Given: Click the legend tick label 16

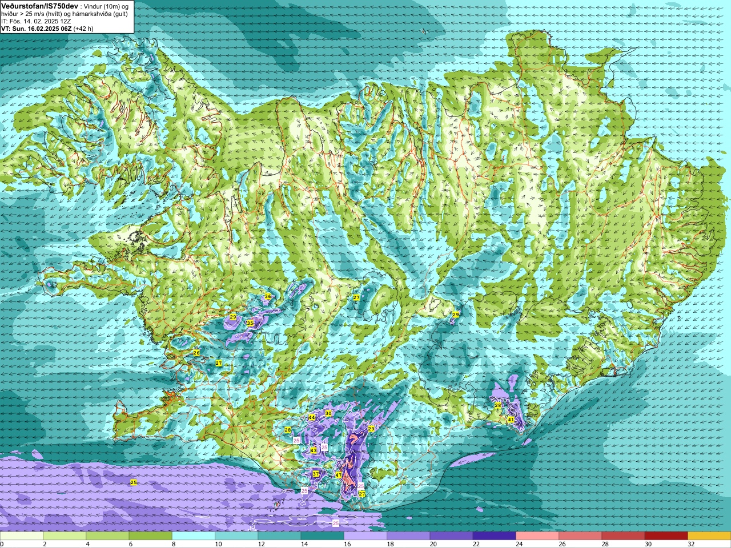Looking at the screenshot, I should (x=347, y=544).
